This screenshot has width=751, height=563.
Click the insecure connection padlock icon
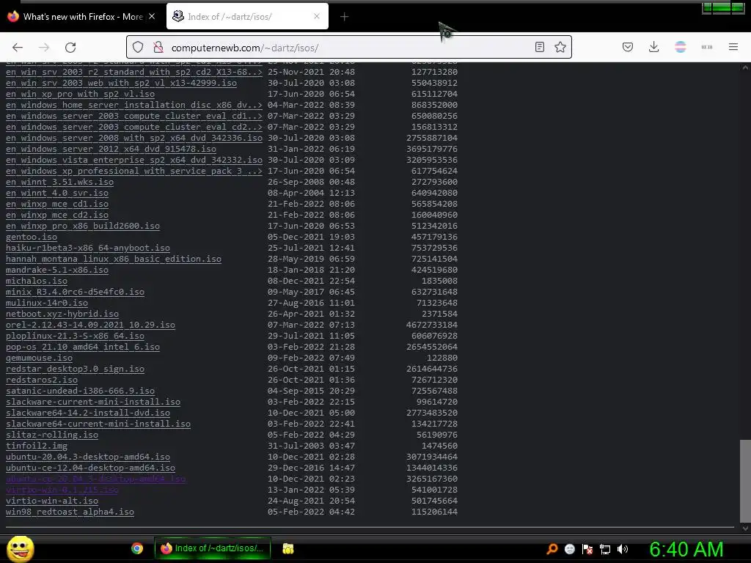click(158, 48)
